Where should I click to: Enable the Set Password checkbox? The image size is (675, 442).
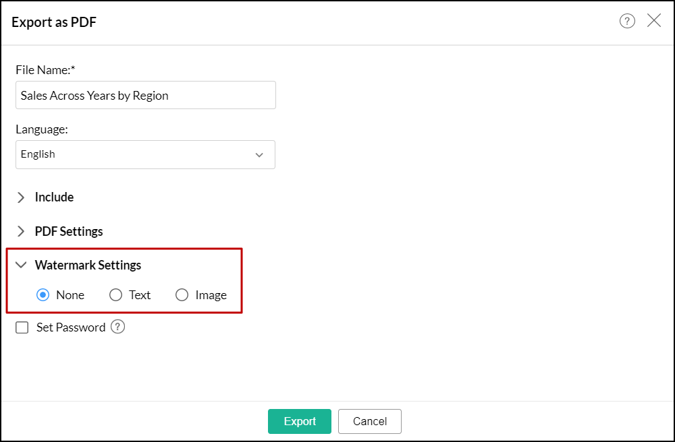[22, 328]
